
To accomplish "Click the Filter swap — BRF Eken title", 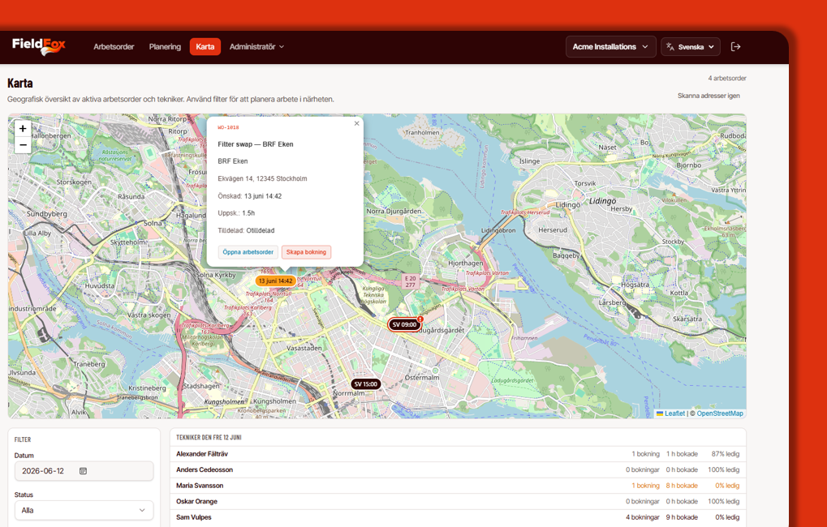I will (256, 144).
